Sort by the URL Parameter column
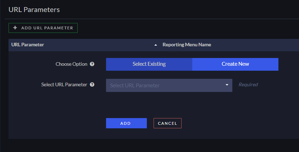 point(28,45)
